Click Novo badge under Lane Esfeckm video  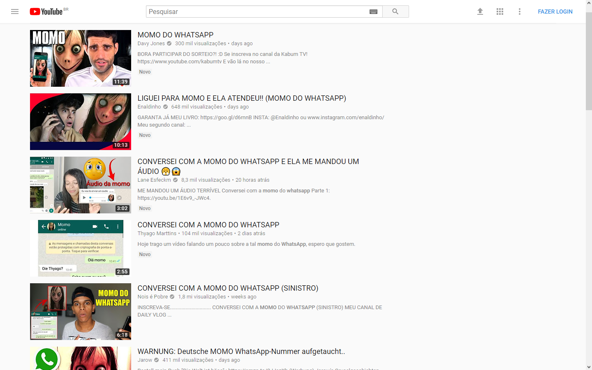coord(145,208)
